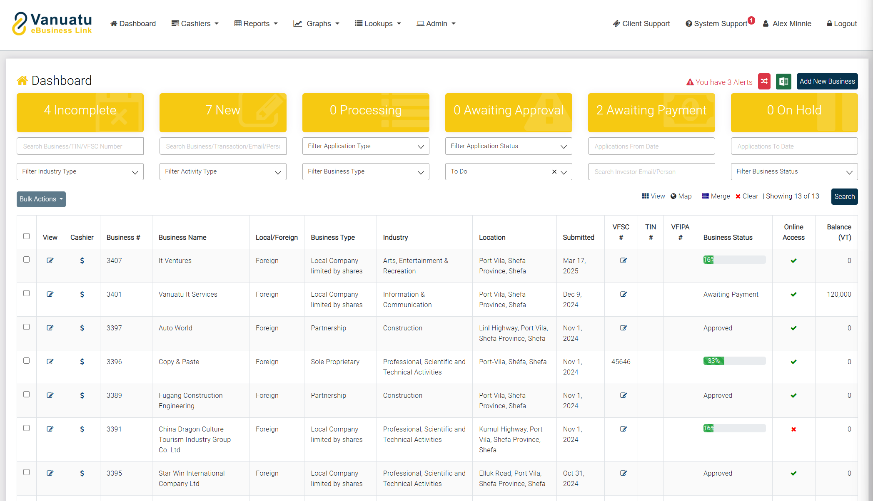873x501 pixels.
Task: Click the cashier dollar icon for Auto World
Action: (x=82, y=328)
